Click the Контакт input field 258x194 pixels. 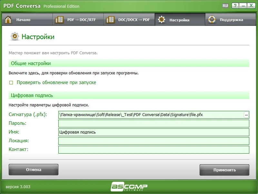[x=154, y=150]
